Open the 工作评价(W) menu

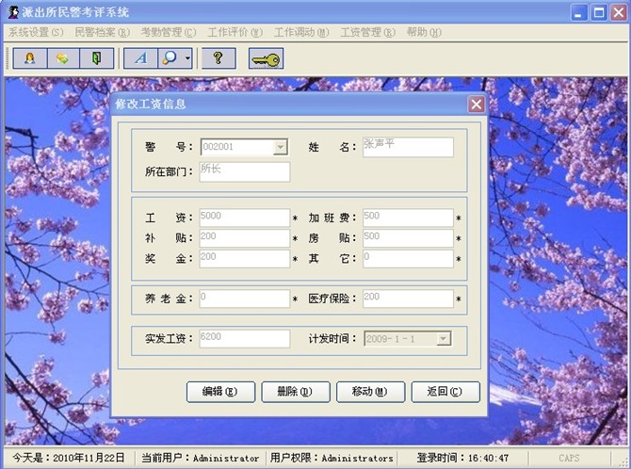(235, 32)
